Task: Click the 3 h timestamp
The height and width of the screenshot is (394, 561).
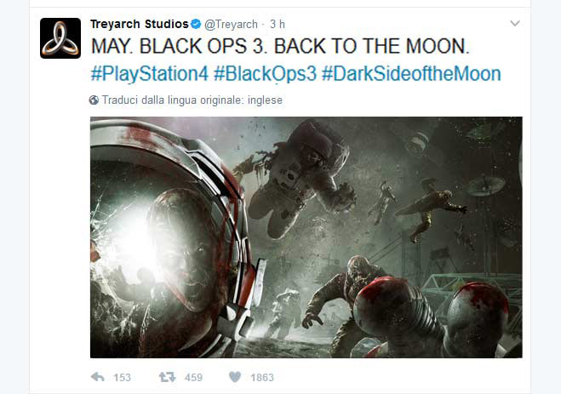Action: pyautogui.click(x=278, y=24)
